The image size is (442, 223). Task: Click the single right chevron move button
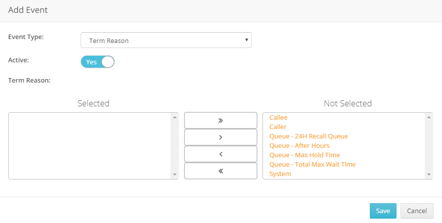pos(221,137)
